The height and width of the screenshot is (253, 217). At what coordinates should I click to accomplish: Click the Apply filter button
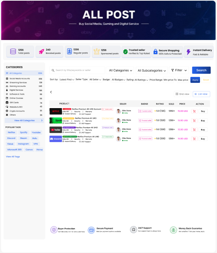(195, 80)
